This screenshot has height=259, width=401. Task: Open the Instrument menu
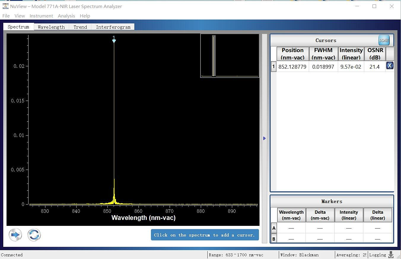pos(41,16)
